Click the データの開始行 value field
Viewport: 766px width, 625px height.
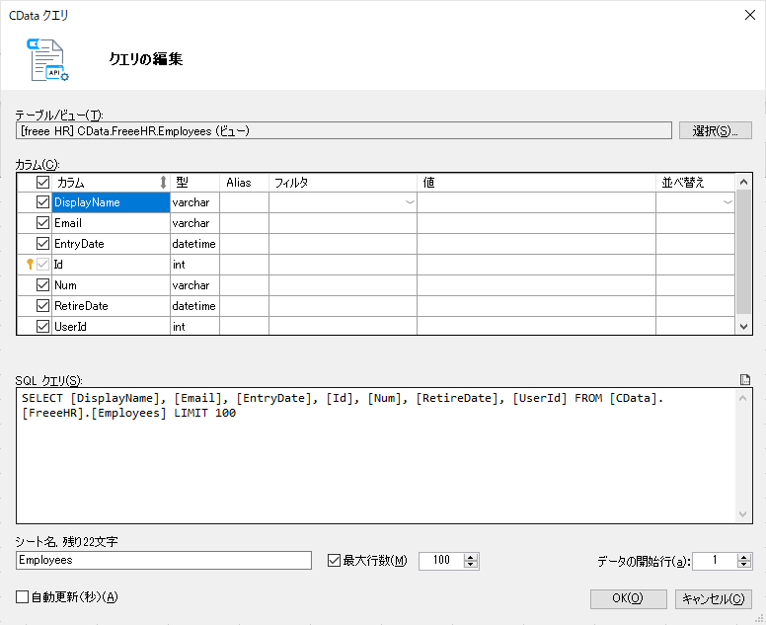click(716, 561)
